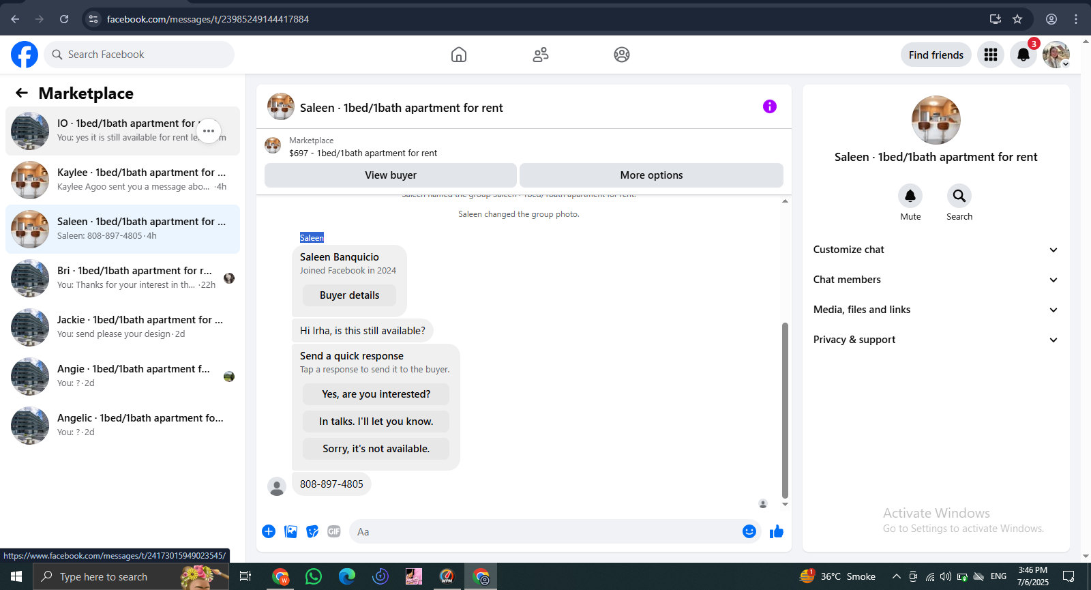Focus the Aa message input field
Image resolution: width=1091 pixels, height=590 pixels.
545,531
